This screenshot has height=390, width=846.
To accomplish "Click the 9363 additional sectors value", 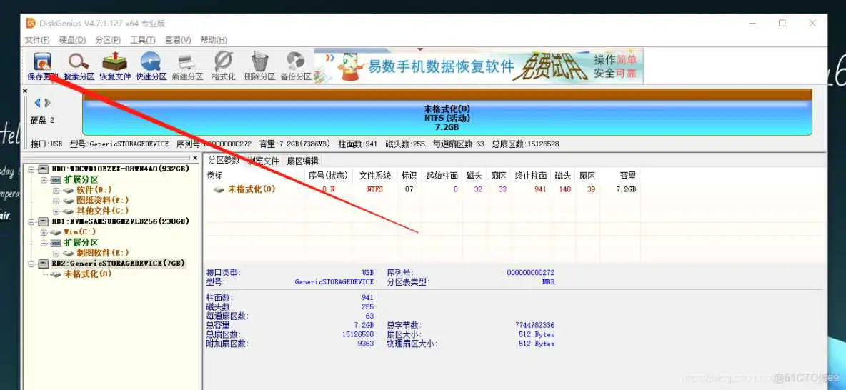I will 365,344.
